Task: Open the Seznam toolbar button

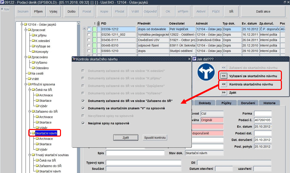Action: click(23, 11)
